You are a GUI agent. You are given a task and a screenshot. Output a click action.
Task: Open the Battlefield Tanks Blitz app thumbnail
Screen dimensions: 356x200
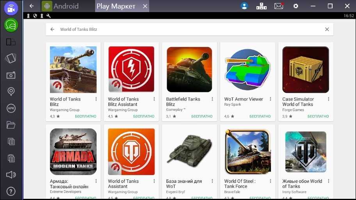(189, 69)
